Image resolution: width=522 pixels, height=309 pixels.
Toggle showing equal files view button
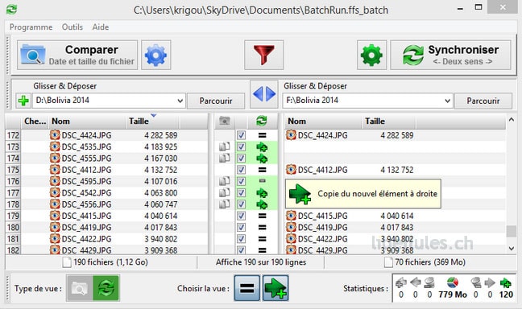[x=247, y=288]
